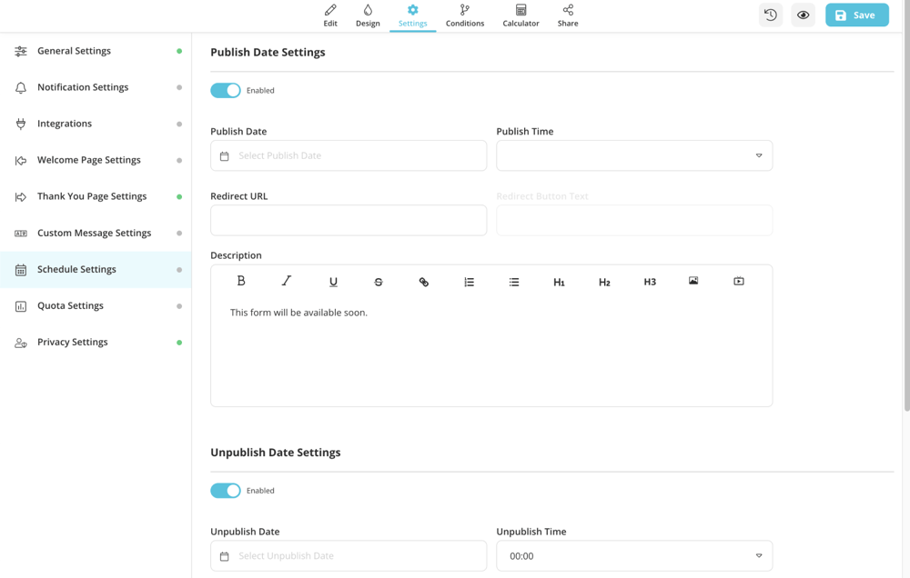Click the Bold formatting icon
This screenshot has width=910, height=578.
(x=241, y=282)
